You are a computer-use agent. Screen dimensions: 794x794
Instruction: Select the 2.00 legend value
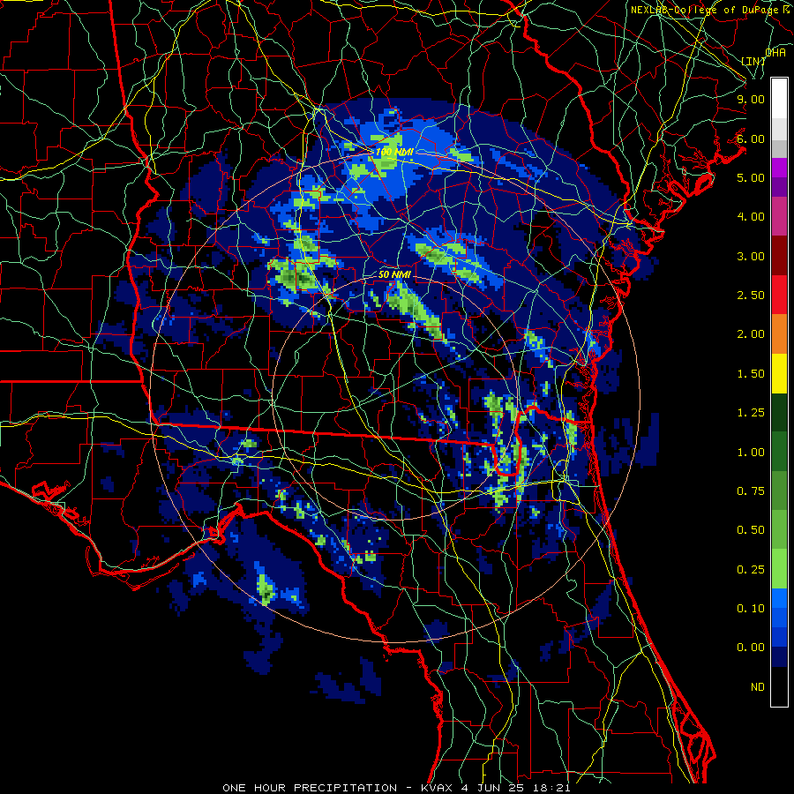751,334
